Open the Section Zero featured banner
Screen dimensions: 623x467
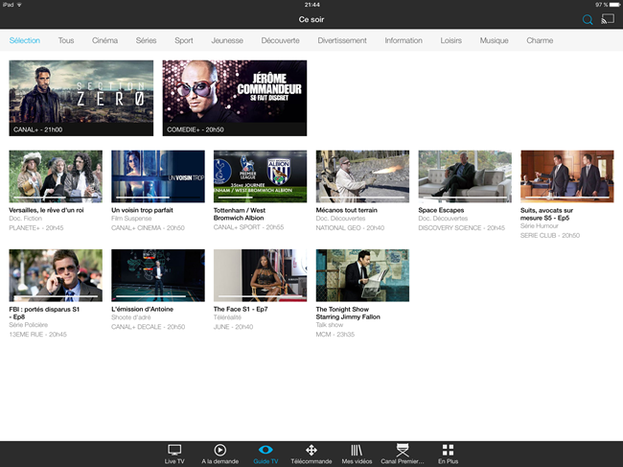pyautogui.click(x=81, y=98)
